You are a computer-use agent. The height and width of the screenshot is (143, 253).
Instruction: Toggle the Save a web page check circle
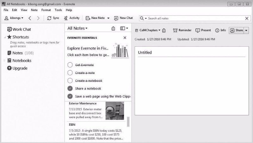coord(70,96)
